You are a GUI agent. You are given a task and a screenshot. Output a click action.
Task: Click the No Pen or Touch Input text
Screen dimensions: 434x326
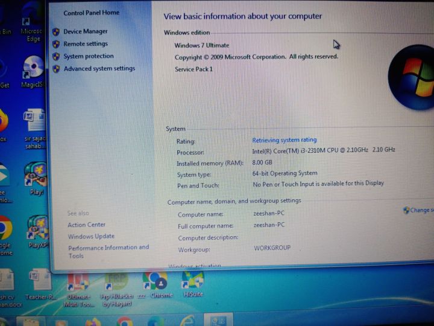click(x=318, y=184)
